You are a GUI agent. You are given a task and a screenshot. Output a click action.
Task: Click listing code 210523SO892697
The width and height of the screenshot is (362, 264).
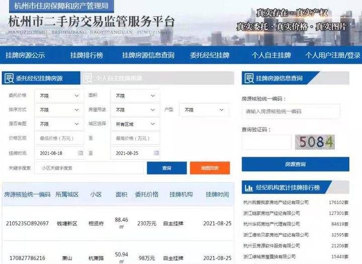point(27,223)
